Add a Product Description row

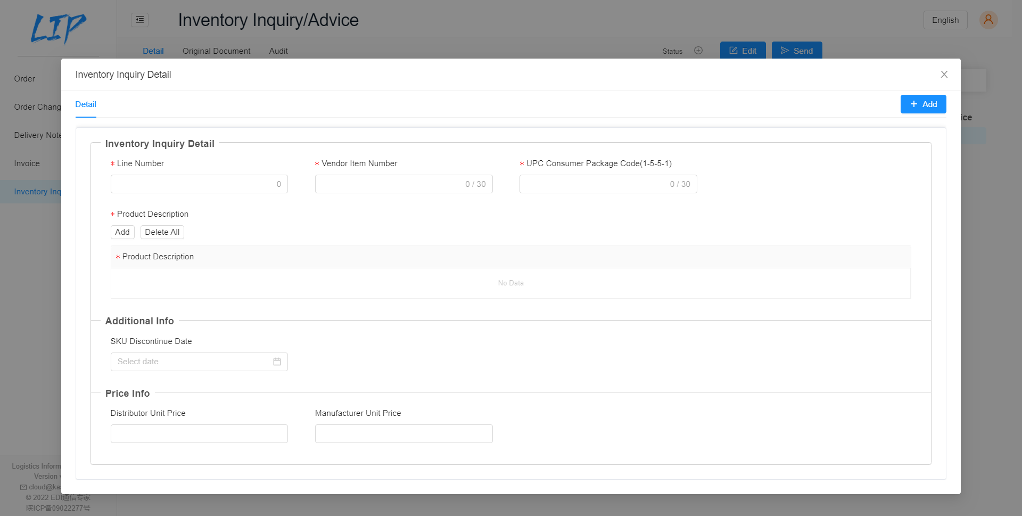pos(122,232)
